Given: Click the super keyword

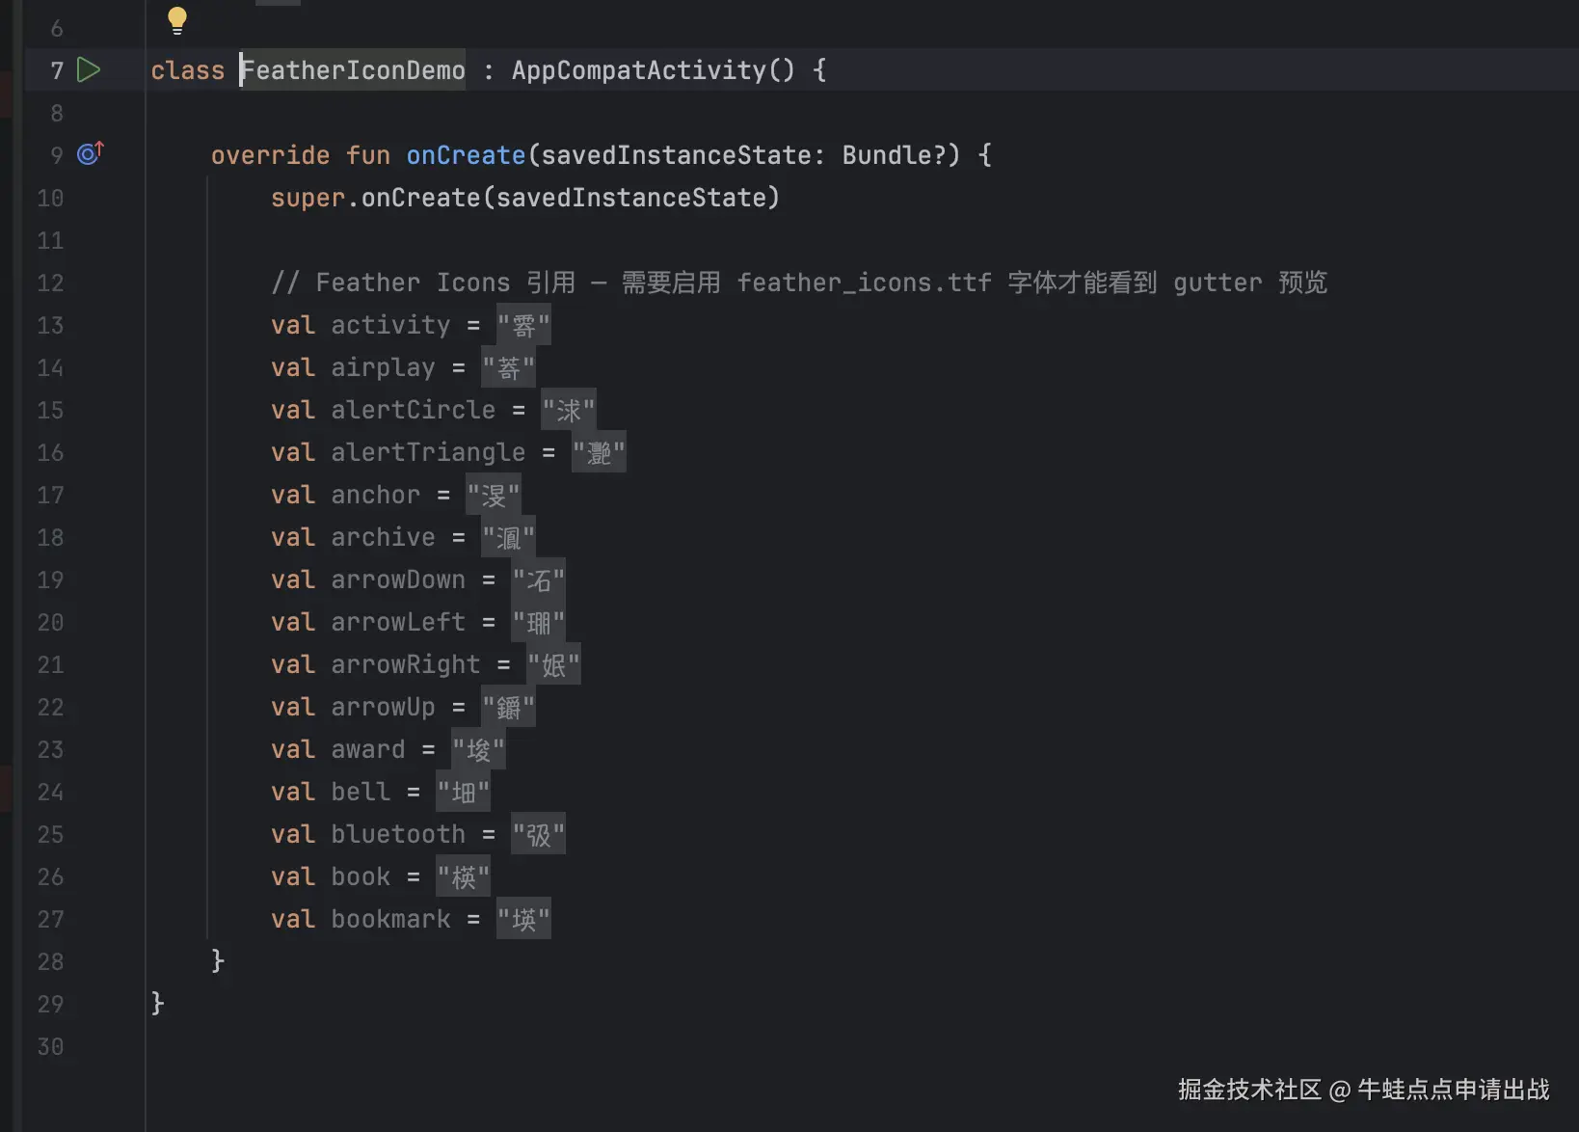Looking at the screenshot, I should pyautogui.click(x=308, y=198).
